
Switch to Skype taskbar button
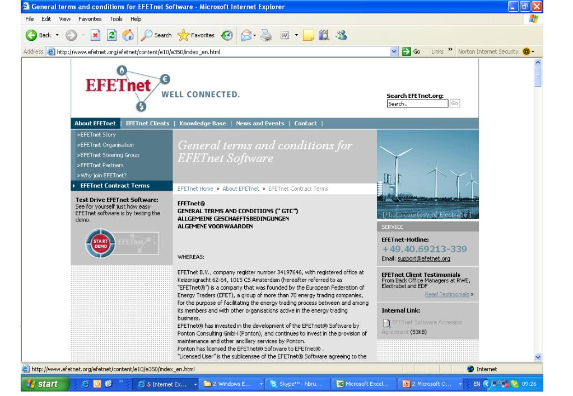[x=297, y=384]
